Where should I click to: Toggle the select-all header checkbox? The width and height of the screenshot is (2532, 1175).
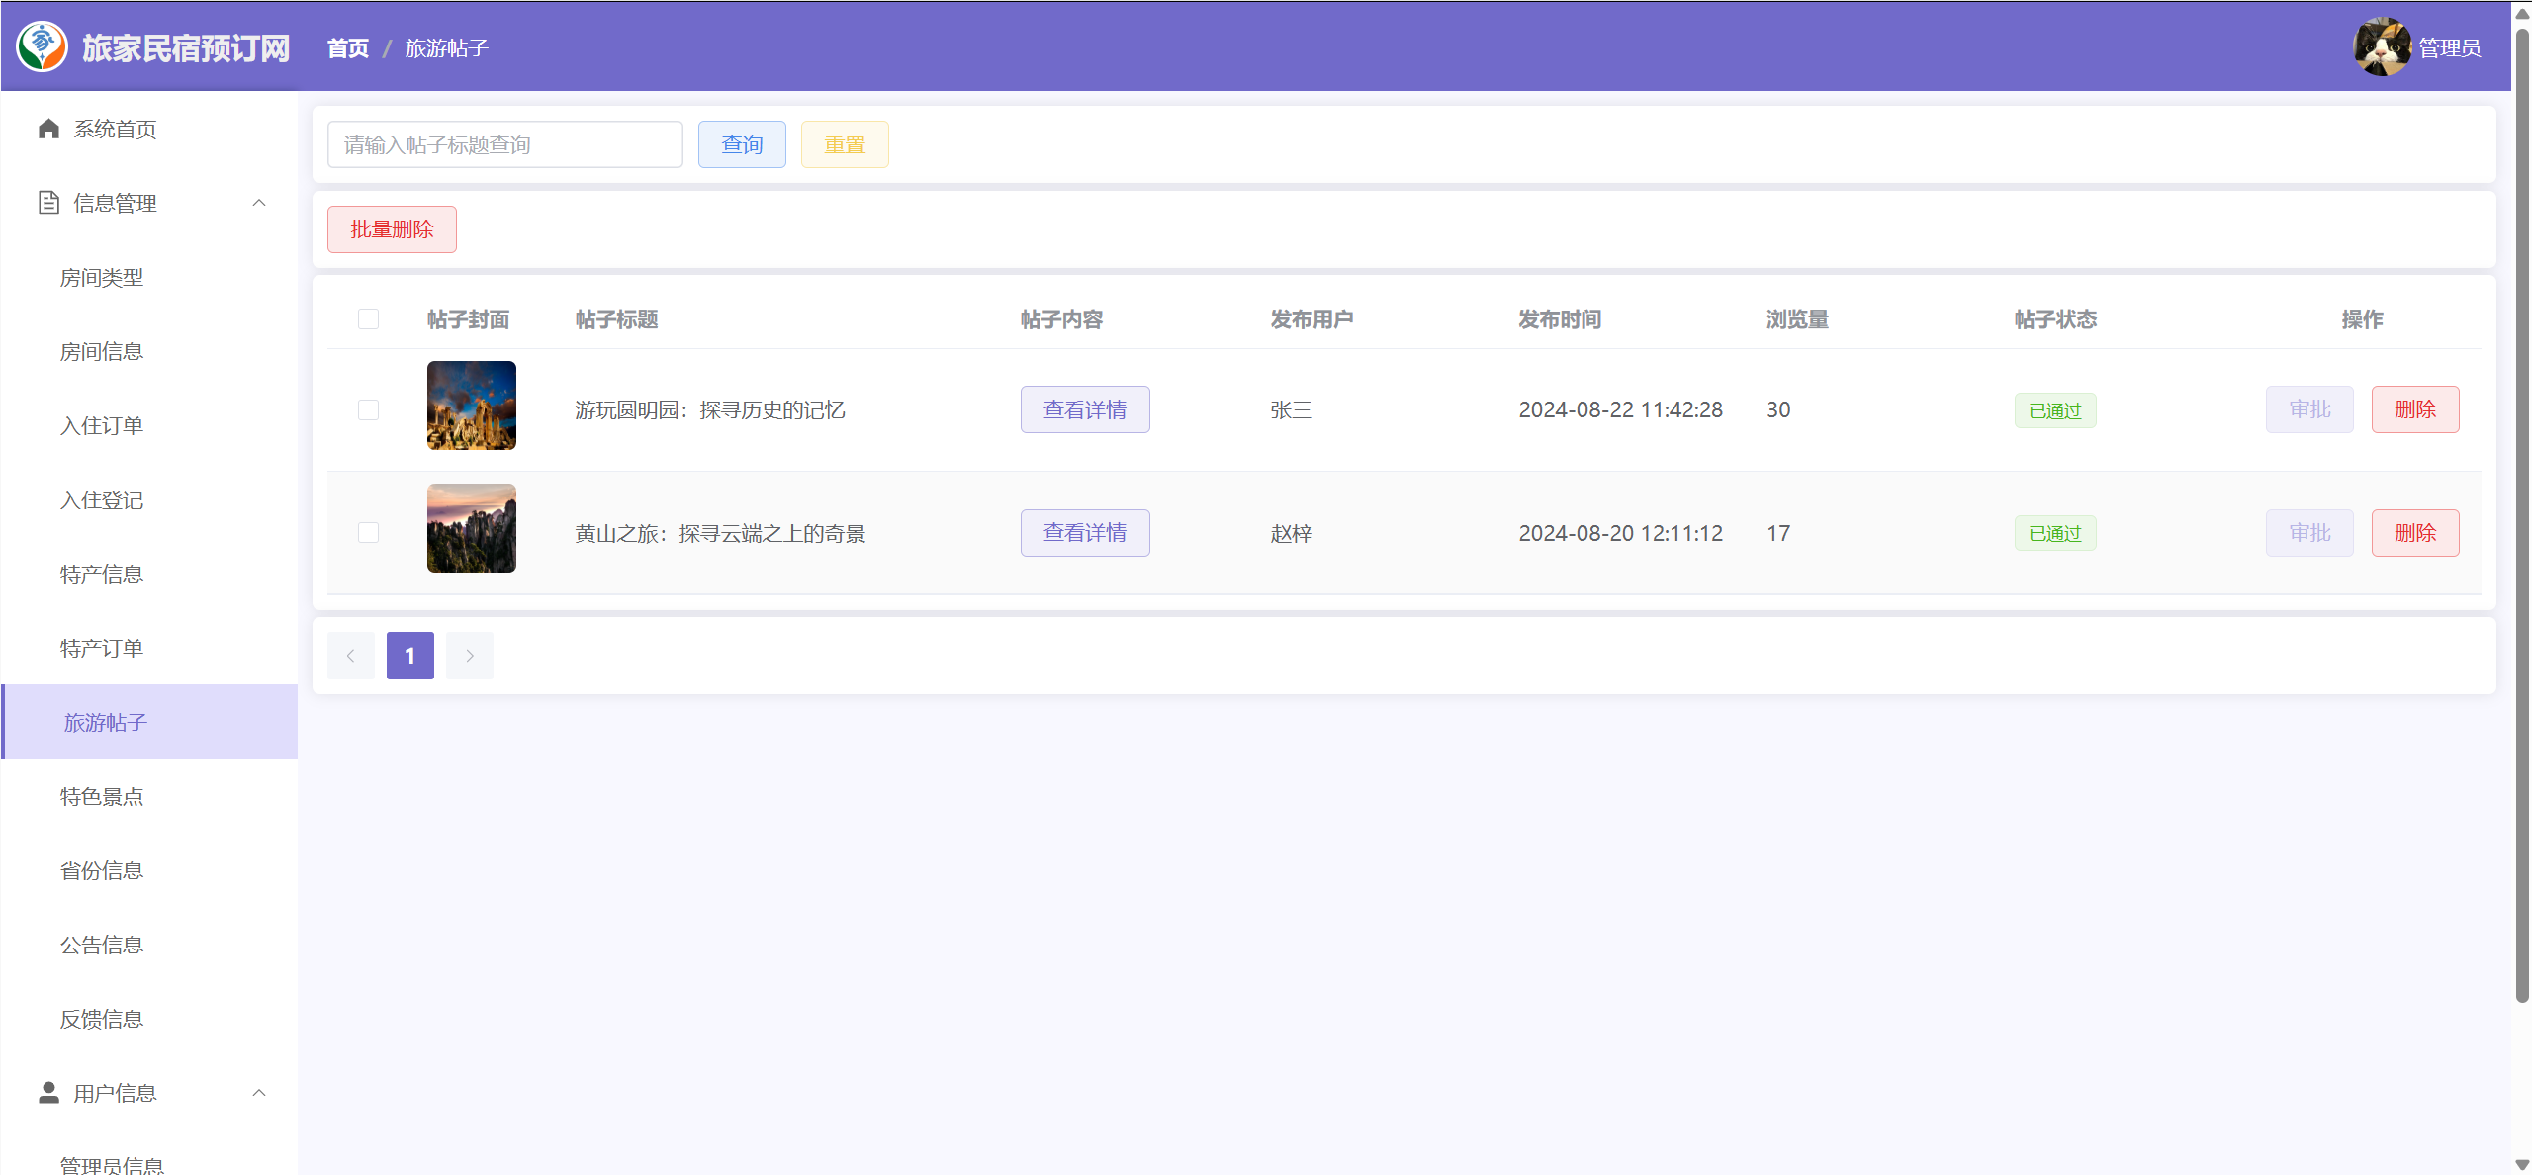(x=368, y=318)
